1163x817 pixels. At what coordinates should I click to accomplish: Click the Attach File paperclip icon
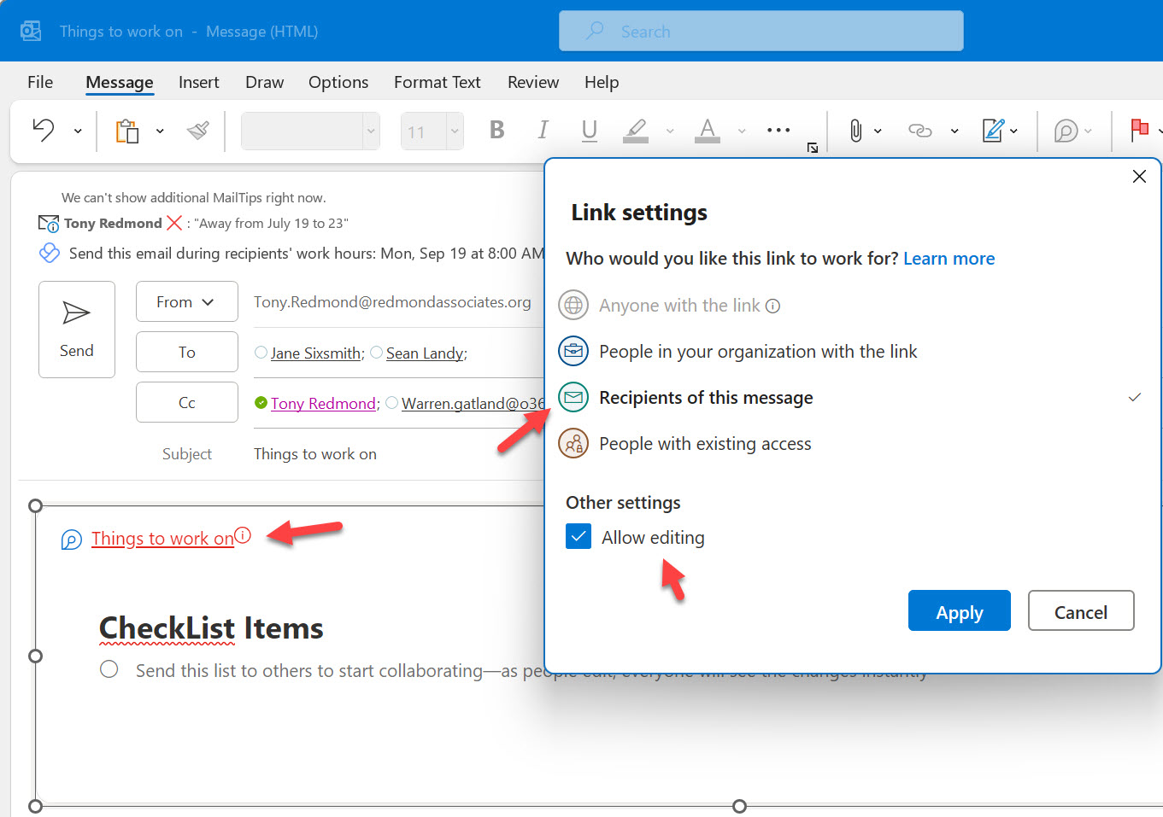tap(855, 131)
